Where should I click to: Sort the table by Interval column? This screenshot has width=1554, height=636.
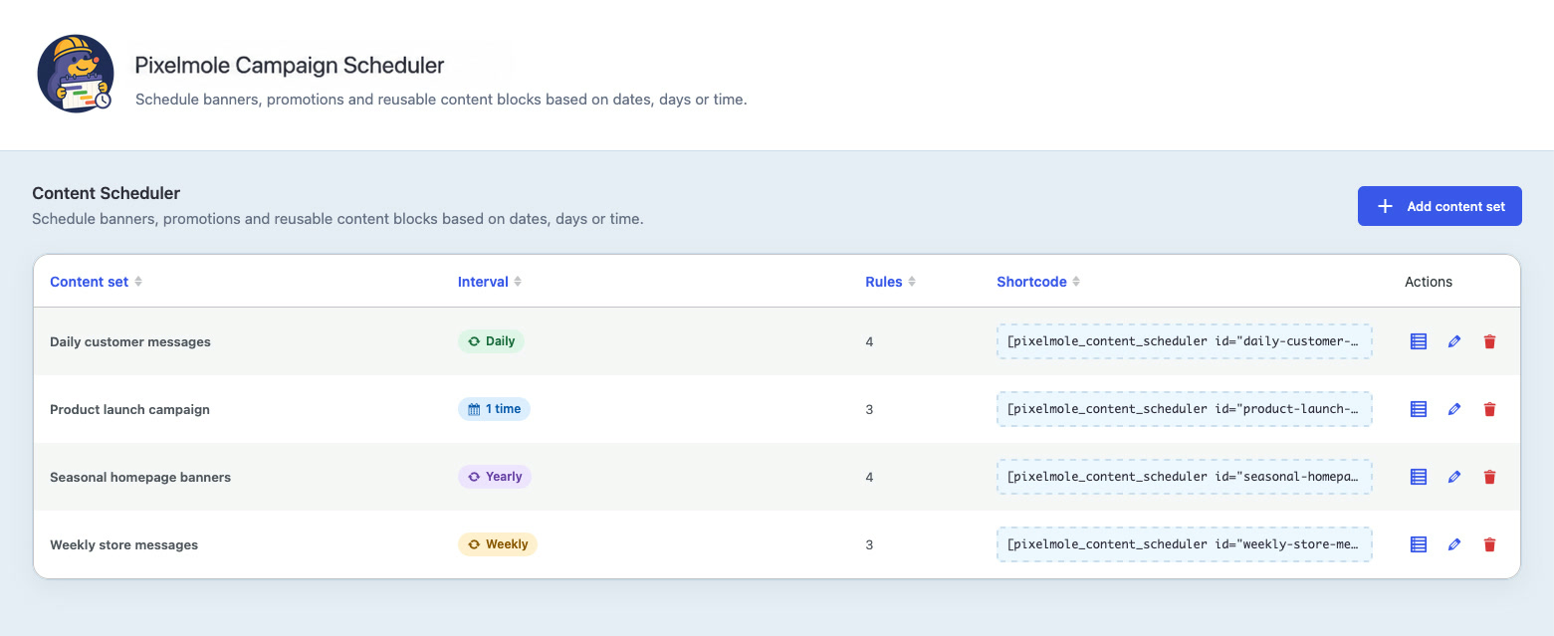[x=490, y=282]
